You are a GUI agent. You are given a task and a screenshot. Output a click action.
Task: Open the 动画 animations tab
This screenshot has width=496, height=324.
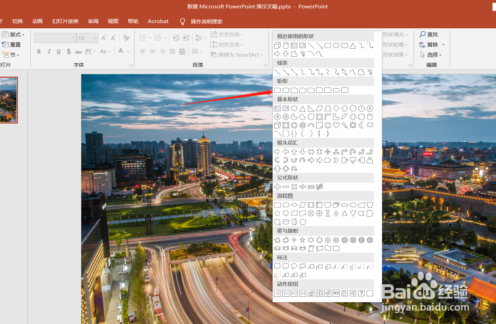click(37, 21)
